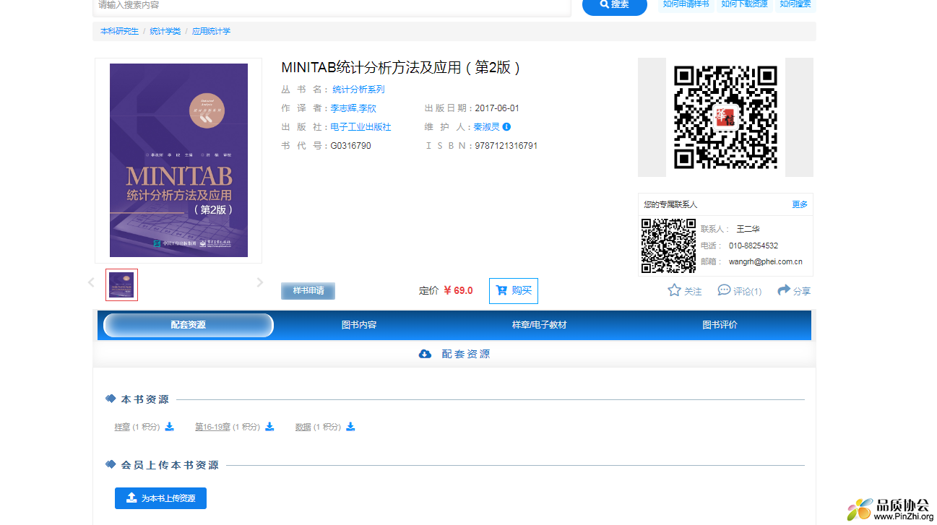Click the cloud download icon by 配套资源

click(x=425, y=354)
